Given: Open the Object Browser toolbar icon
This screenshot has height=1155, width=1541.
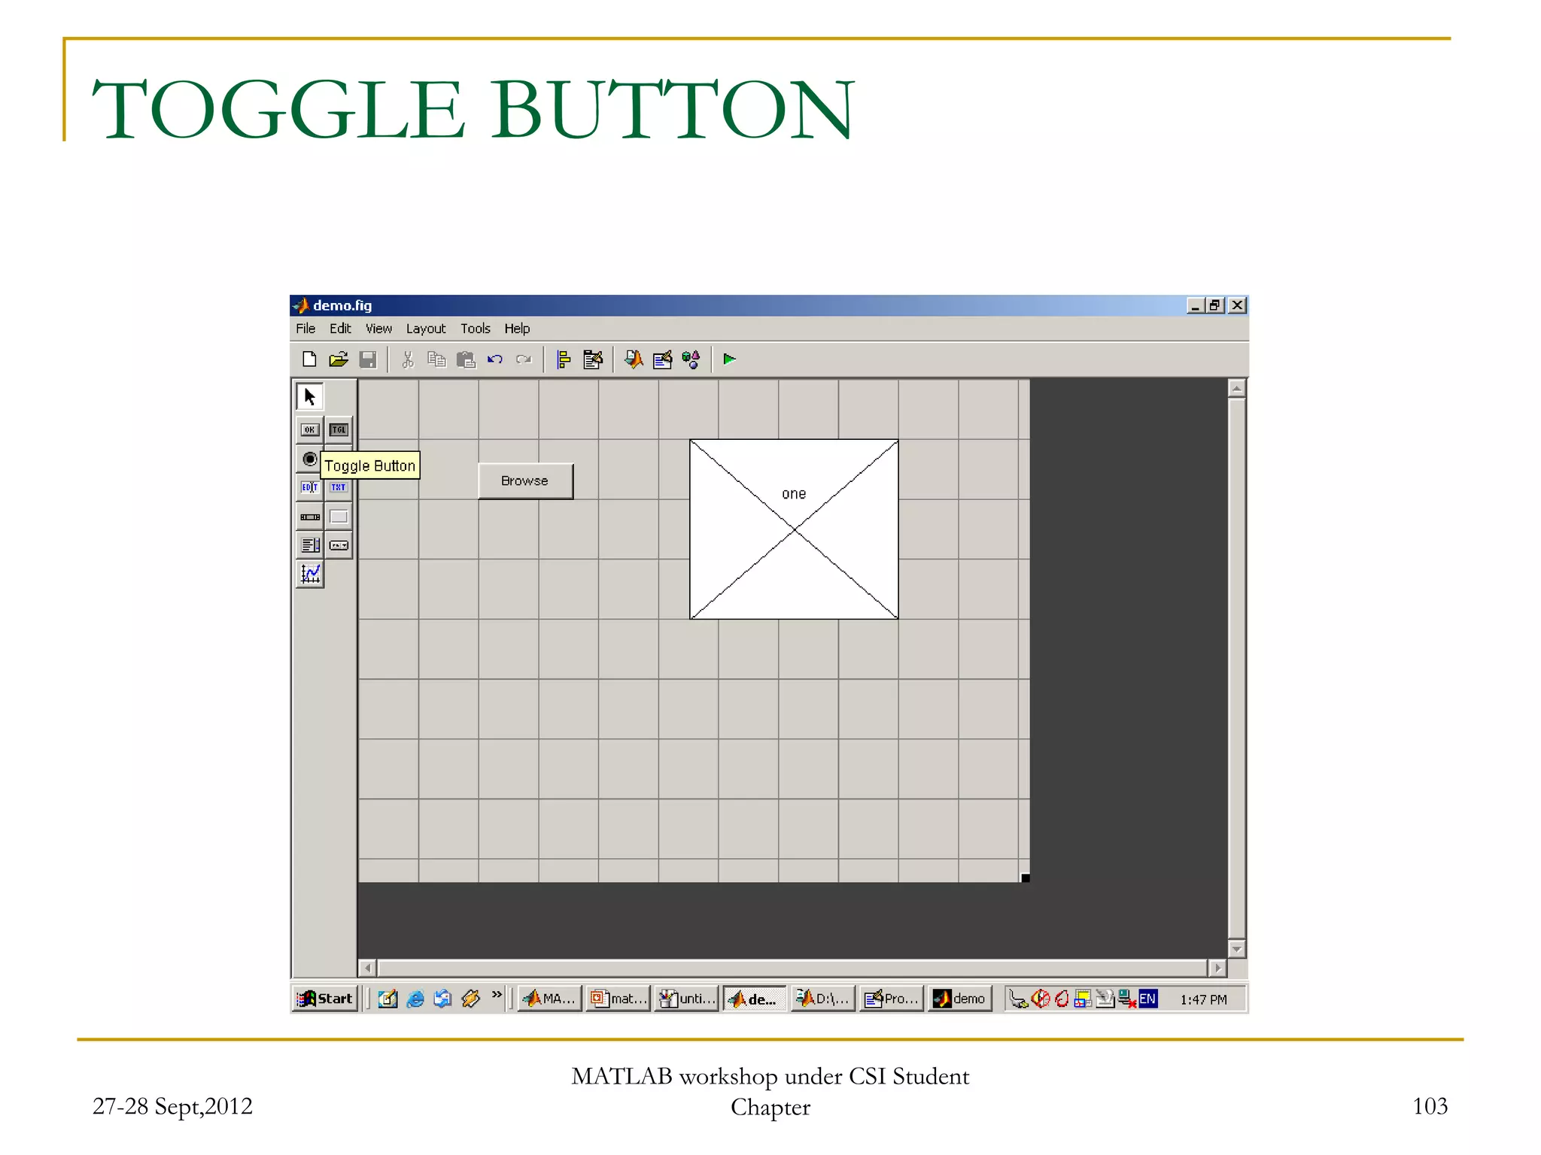Looking at the screenshot, I should tap(691, 359).
